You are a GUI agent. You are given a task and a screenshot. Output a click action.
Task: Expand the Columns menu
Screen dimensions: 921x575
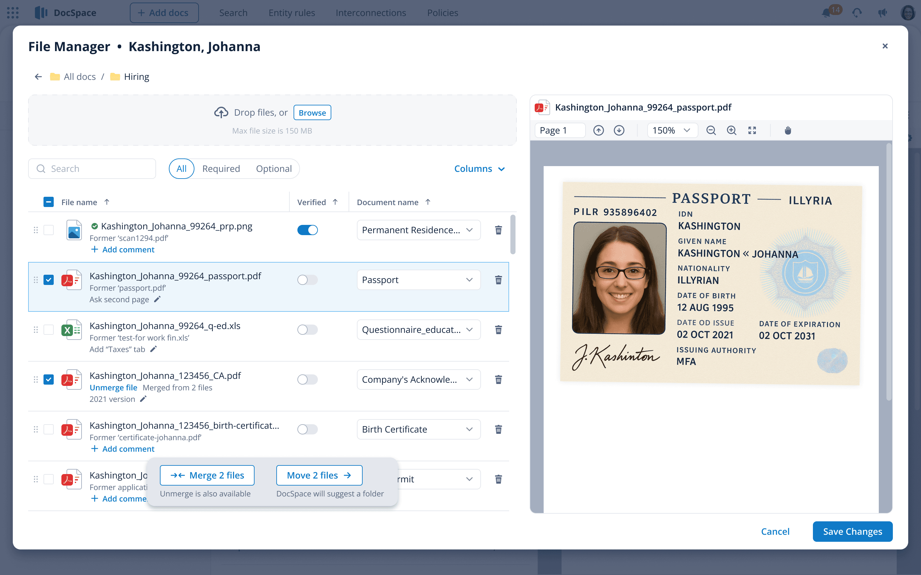point(479,169)
